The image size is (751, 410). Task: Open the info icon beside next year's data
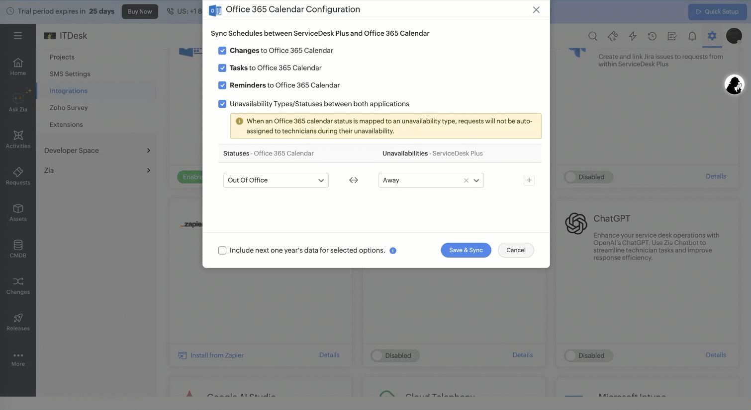[393, 251]
